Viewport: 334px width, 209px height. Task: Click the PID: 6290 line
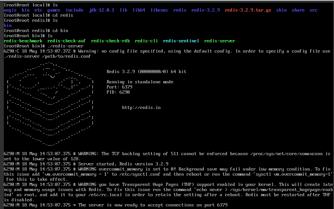118,92
